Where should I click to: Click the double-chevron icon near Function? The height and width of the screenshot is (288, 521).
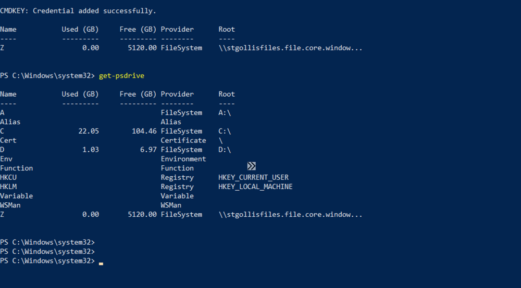tap(251, 166)
